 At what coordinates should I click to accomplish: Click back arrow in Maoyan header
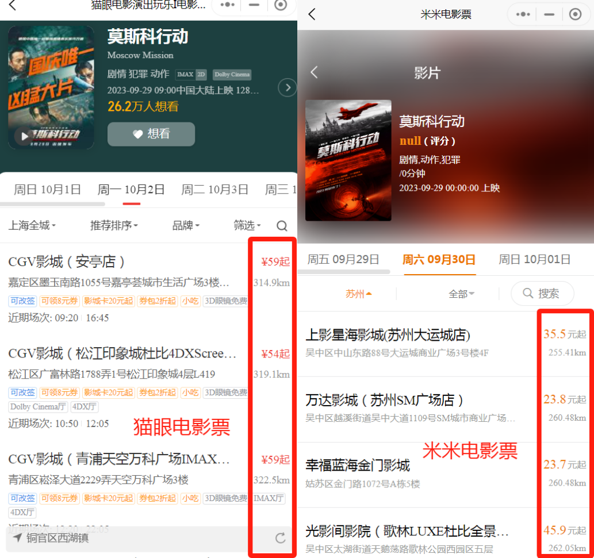pos(12,5)
